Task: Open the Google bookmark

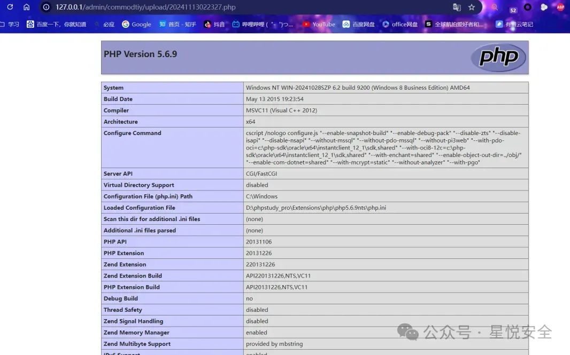Action: click(x=137, y=25)
